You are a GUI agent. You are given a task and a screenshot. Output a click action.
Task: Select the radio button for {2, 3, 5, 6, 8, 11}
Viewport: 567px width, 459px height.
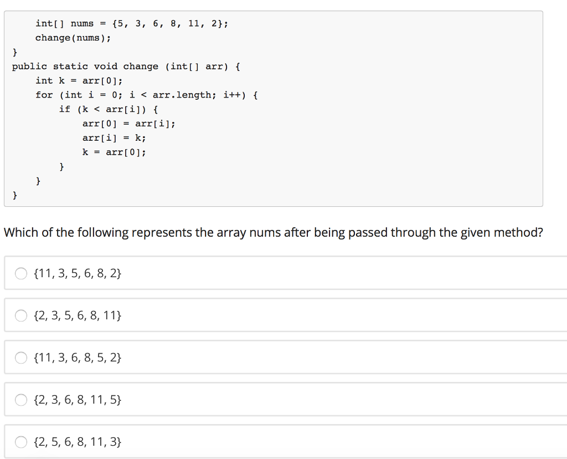[x=20, y=315]
